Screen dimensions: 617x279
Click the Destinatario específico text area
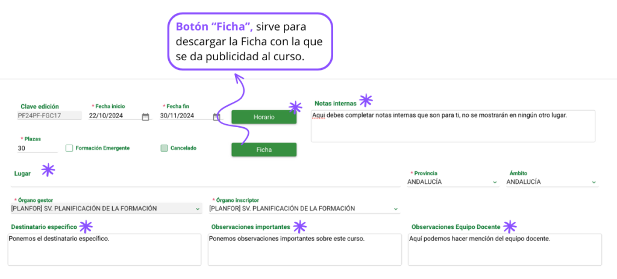pyautogui.click(x=104, y=249)
